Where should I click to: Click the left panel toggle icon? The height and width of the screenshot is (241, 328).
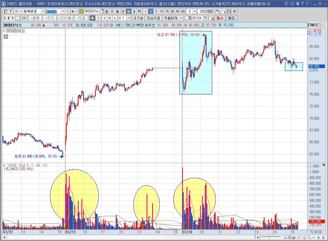tap(5, 11)
